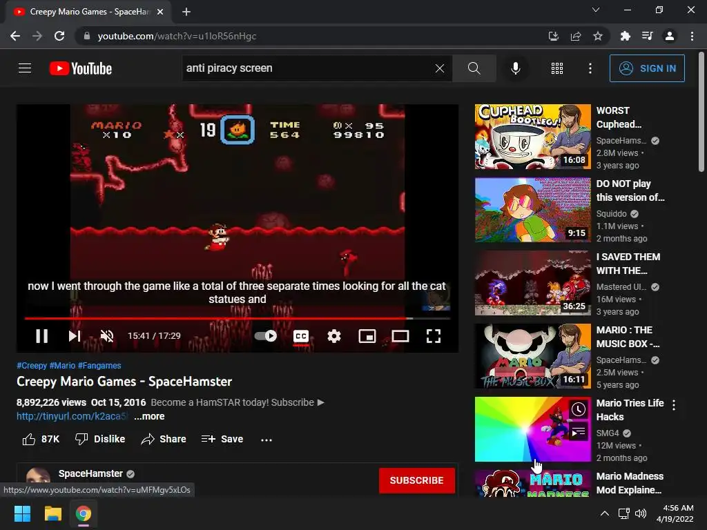Click the SIGN IN button

(647, 68)
